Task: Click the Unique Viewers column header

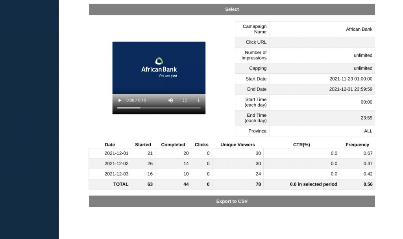Action: pyautogui.click(x=237, y=145)
